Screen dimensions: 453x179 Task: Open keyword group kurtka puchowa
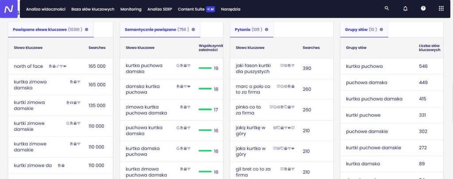pyautogui.click(x=365, y=66)
